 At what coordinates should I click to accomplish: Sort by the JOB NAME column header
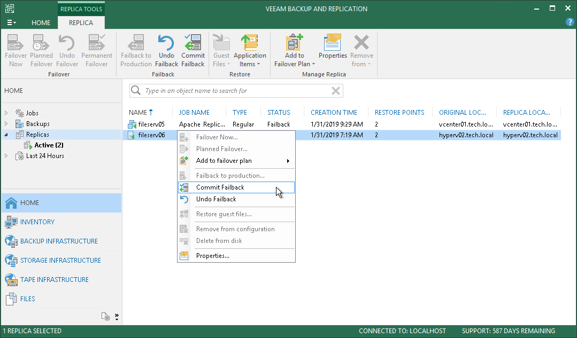pos(194,113)
